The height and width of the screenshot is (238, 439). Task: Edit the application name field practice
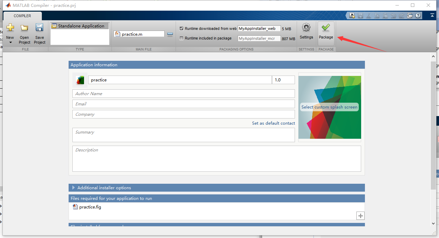point(180,80)
